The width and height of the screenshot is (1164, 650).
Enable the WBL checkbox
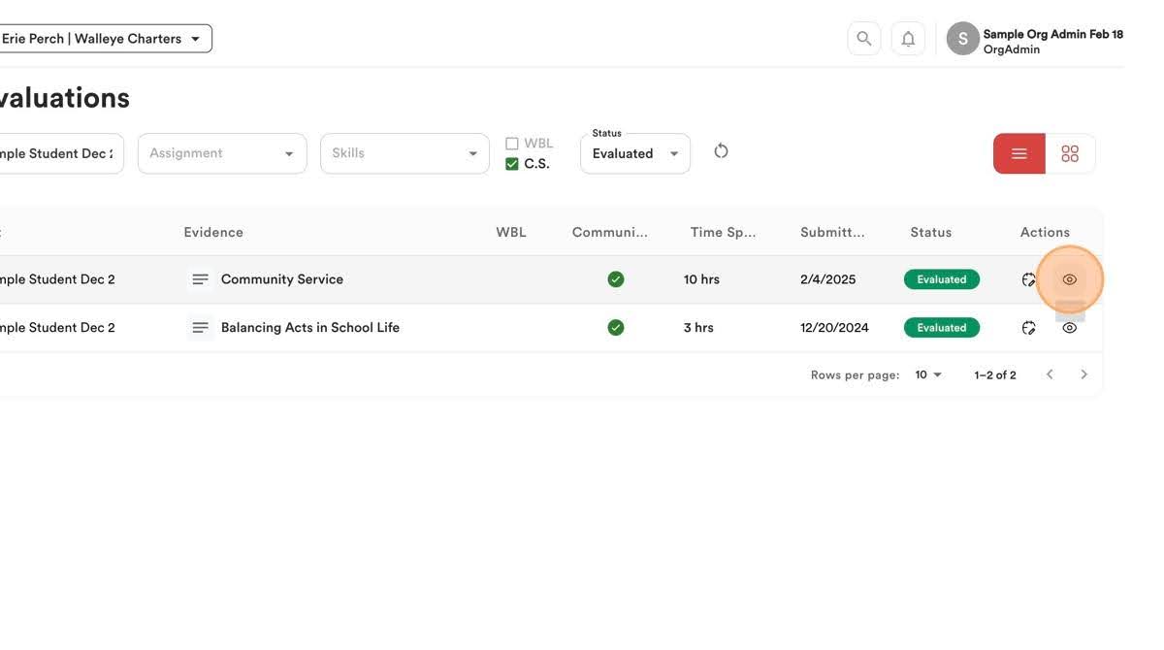point(512,144)
